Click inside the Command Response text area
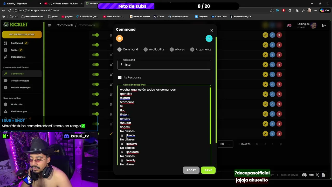This screenshot has height=187, width=332. click(164, 125)
